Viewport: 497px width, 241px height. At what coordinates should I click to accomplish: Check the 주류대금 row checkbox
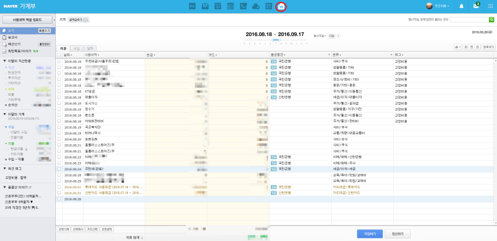coord(59,61)
